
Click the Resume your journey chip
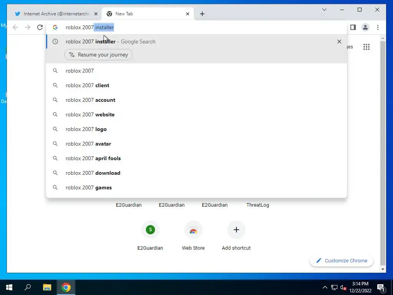(x=98, y=55)
